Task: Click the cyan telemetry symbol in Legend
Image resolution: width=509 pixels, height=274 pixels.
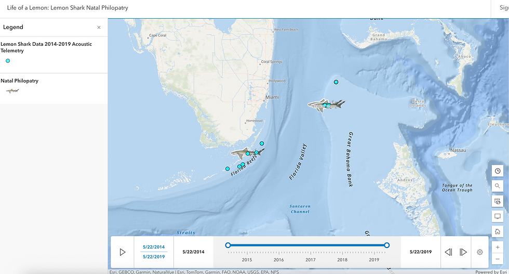Action: (8, 61)
